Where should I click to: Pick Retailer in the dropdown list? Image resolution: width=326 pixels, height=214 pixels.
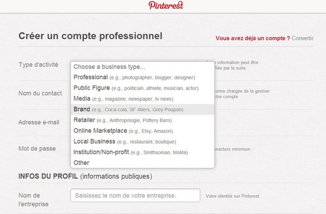[x=142, y=120]
